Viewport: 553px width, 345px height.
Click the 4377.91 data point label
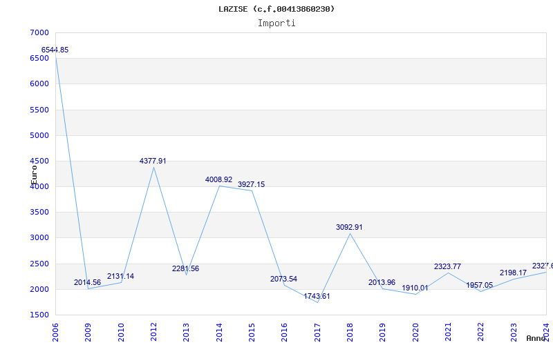point(153,161)
